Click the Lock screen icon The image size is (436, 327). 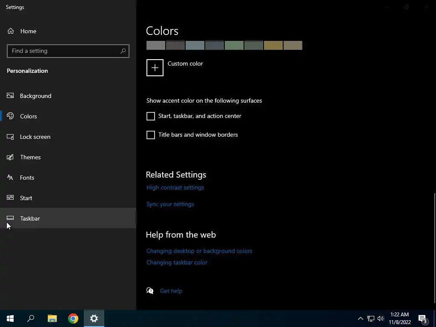(10, 137)
